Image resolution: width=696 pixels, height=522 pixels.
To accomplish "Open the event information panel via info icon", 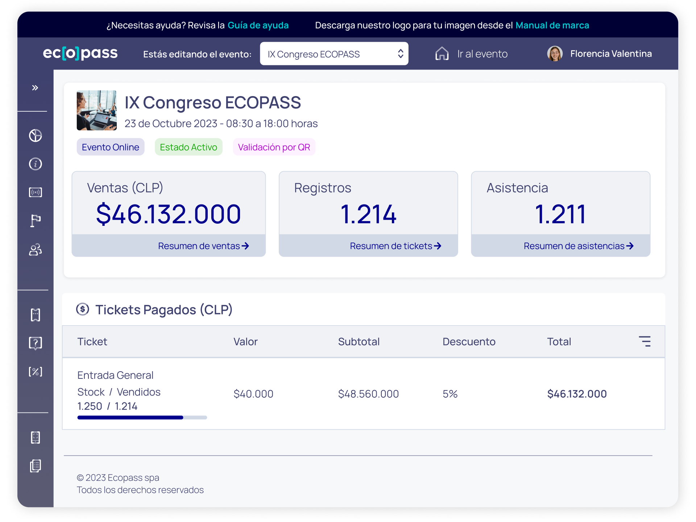I will (35, 164).
